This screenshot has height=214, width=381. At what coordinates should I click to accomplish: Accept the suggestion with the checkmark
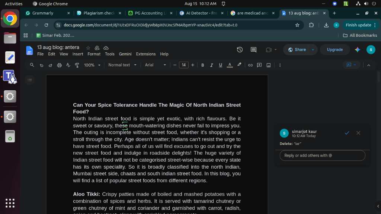tap(347, 133)
